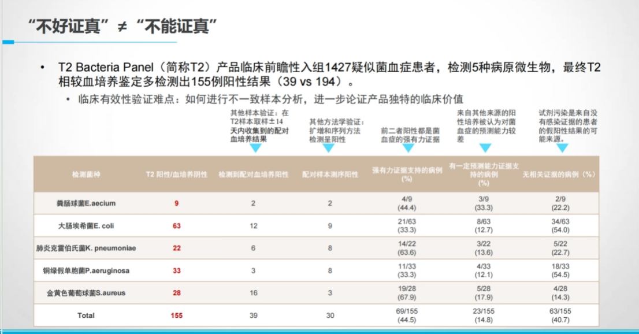
Task: Click the cell 3/9 (33.3)
Action: pyautogui.click(x=484, y=203)
